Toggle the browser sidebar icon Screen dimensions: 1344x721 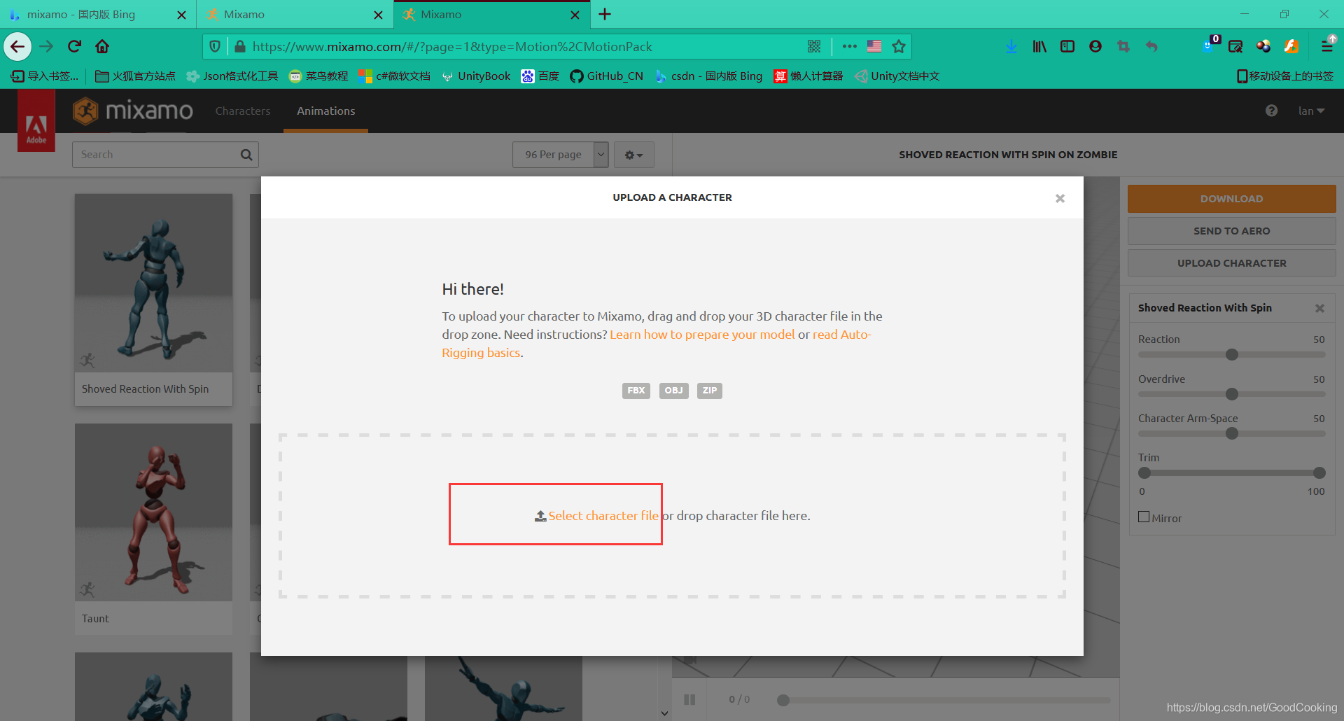pos(1067,47)
